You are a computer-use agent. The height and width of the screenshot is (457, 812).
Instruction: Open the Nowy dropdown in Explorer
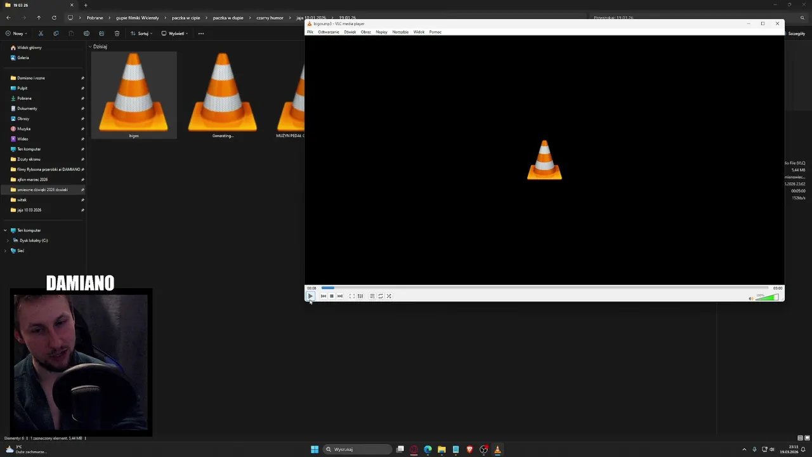(x=16, y=34)
